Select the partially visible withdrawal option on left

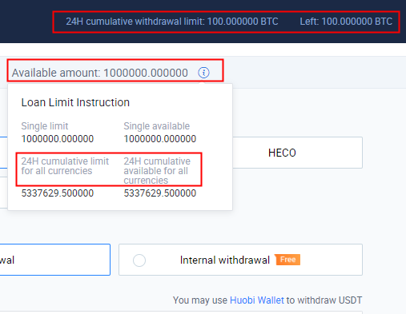[55, 260]
